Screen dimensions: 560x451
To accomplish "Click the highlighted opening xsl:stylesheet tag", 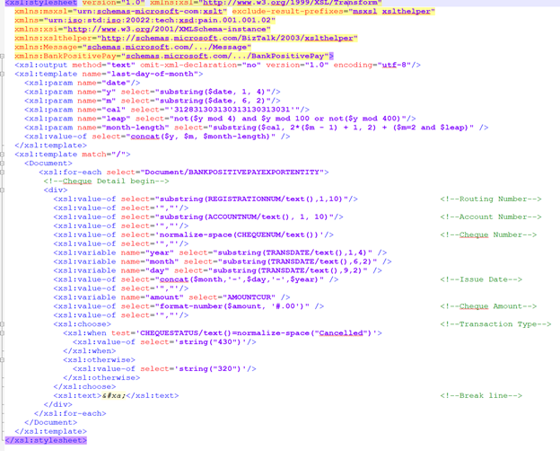I will coord(41,3).
